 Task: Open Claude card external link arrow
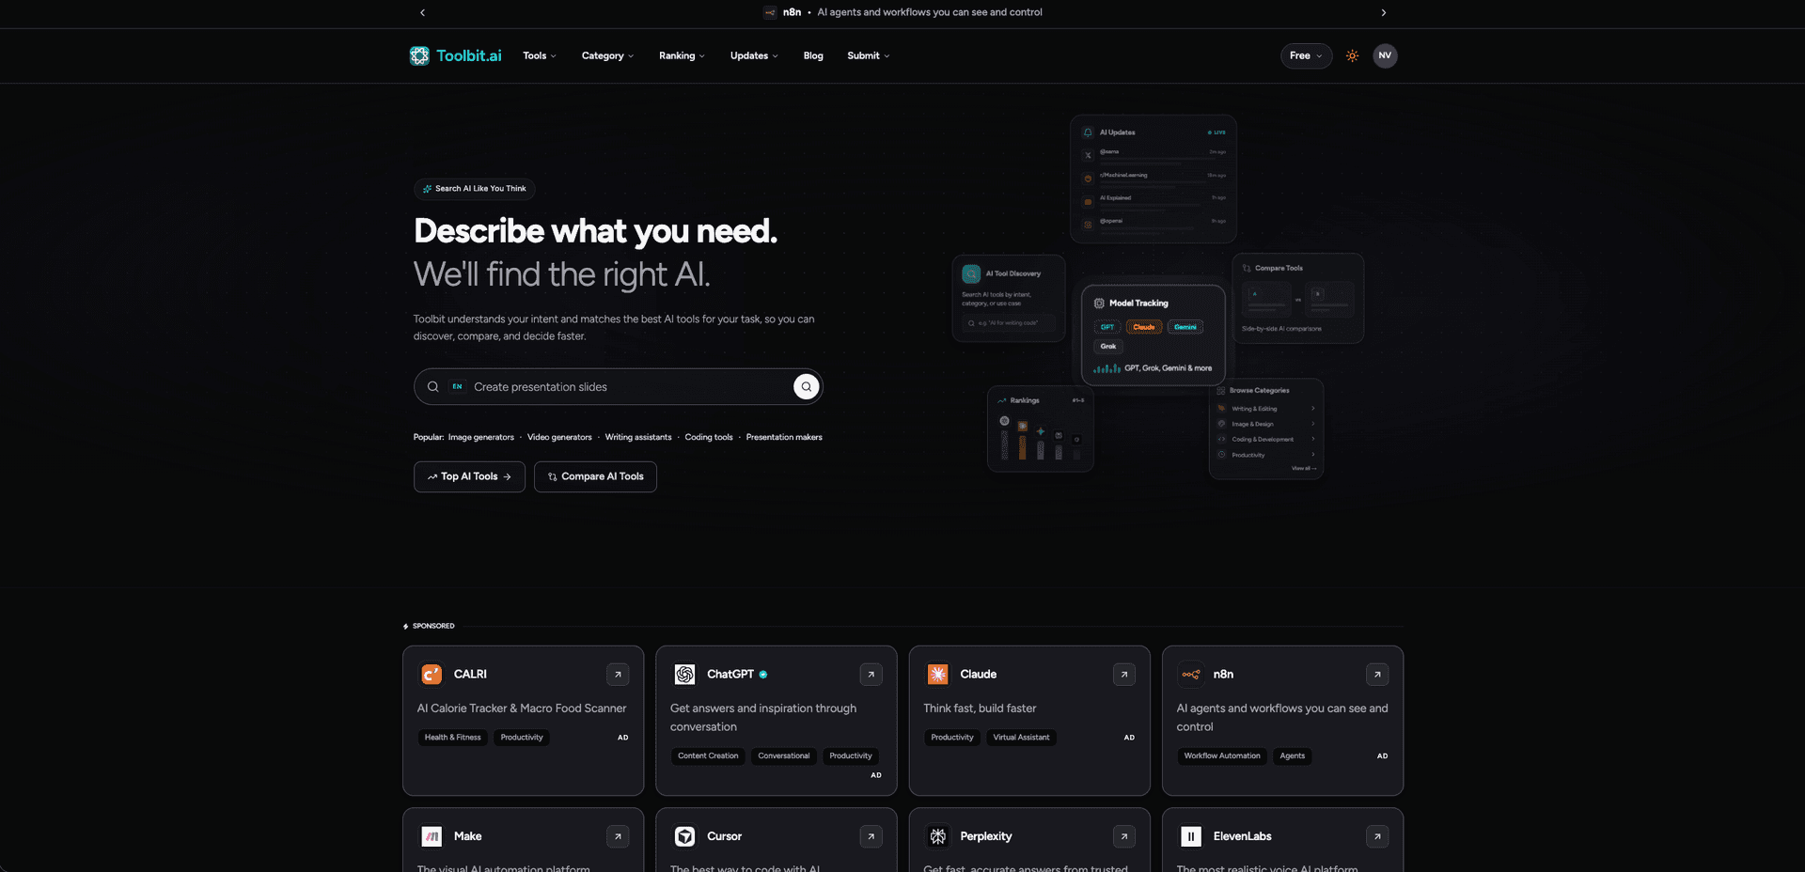1124,674
